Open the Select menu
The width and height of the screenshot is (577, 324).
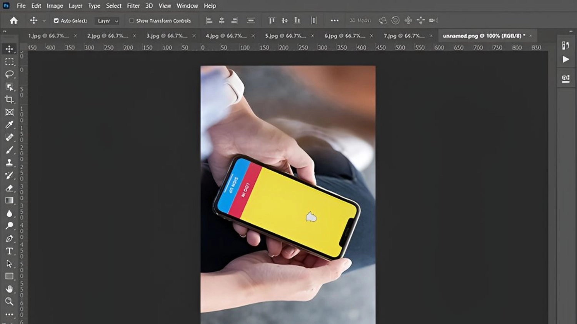[x=114, y=6]
